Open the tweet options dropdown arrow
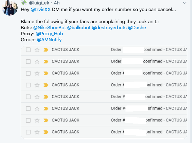192x143 pixels. coord(185,3)
